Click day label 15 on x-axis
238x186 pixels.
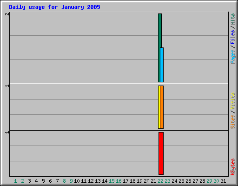[x=112, y=181]
